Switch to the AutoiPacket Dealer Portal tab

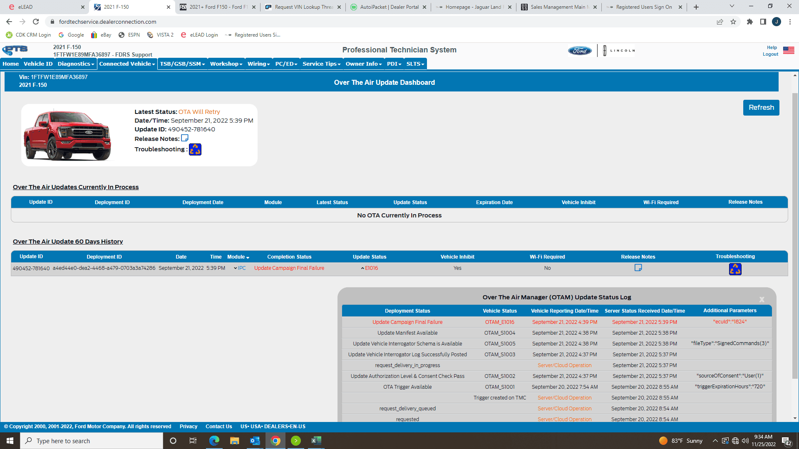[x=388, y=7]
